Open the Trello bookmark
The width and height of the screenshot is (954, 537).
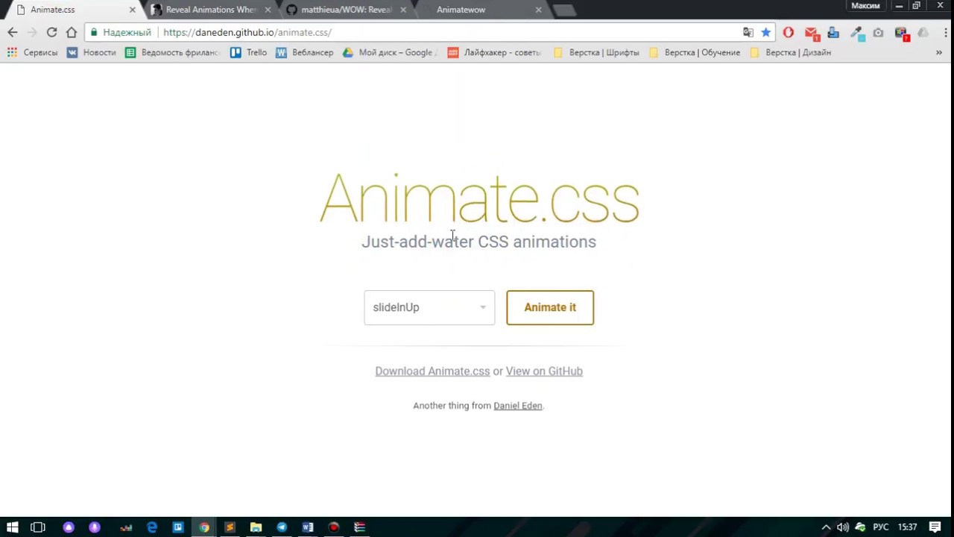pyautogui.click(x=249, y=52)
